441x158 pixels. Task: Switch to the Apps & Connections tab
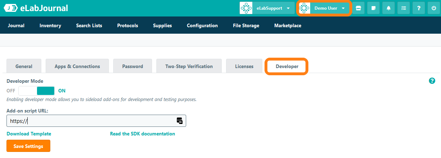(x=77, y=66)
